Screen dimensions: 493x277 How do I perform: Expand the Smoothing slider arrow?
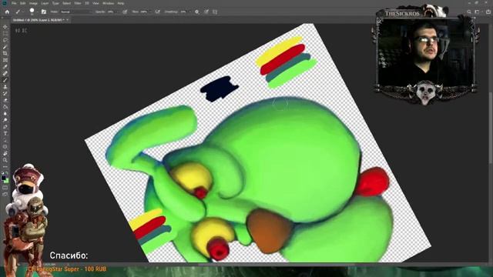(x=190, y=12)
